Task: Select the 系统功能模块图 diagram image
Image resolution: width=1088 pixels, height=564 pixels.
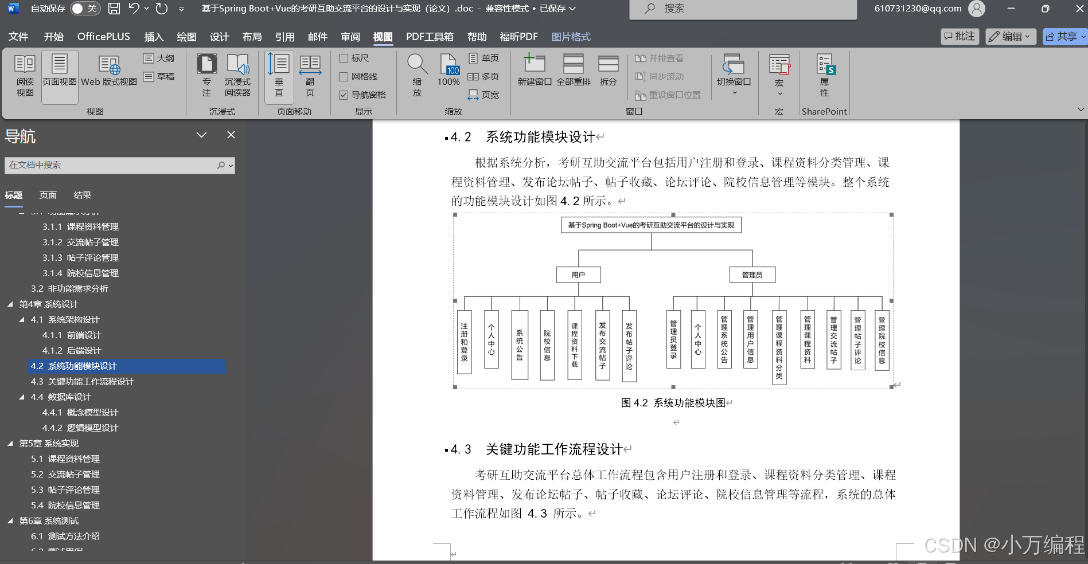Action: click(673, 300)
